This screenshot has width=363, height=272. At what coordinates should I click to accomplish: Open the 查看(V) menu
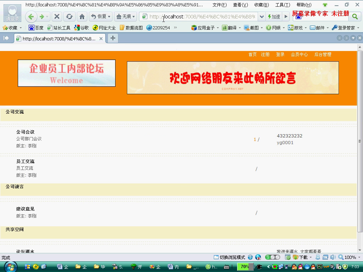click(x=240, y=5)
